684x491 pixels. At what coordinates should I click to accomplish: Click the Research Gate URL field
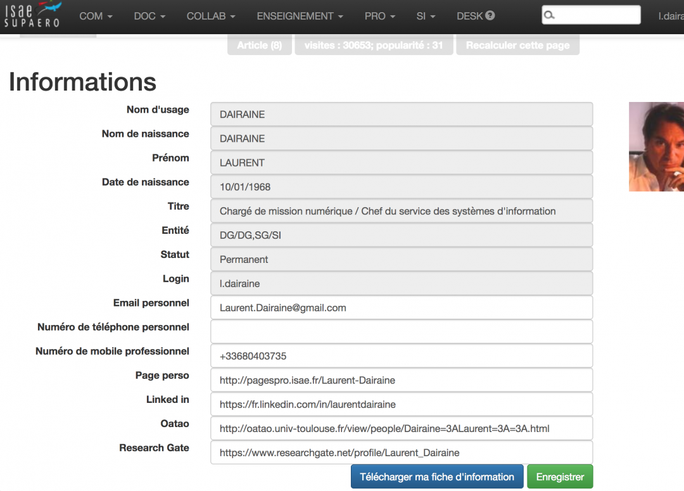[402, 452]
